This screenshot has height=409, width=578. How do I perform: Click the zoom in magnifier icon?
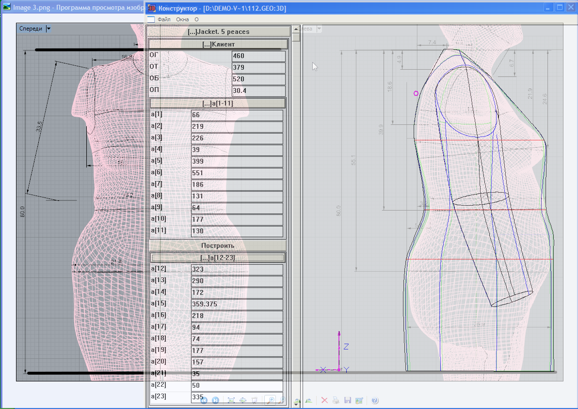point(272,400)
